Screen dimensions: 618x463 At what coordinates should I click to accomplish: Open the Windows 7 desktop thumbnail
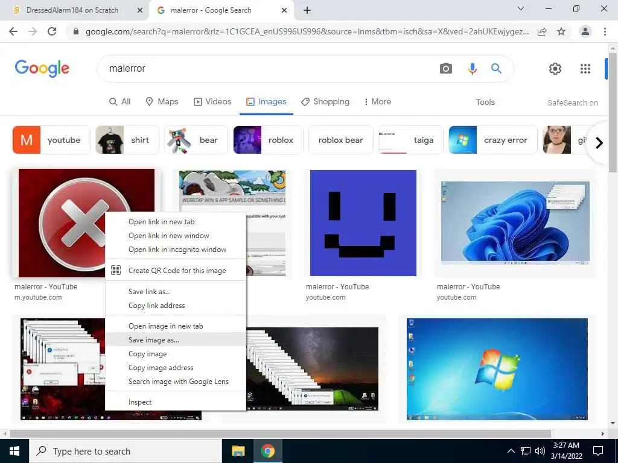click(x=497, y=370)
